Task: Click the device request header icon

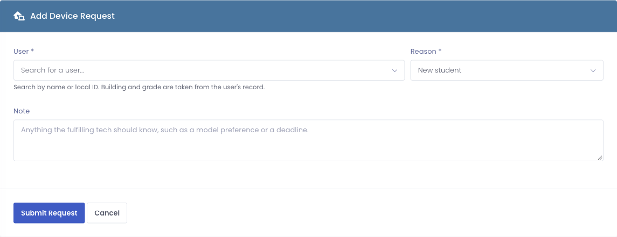Action: point(19,16)
